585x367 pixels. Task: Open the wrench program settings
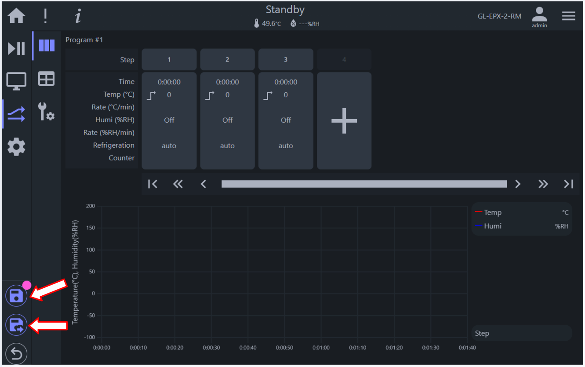point(47,112)
